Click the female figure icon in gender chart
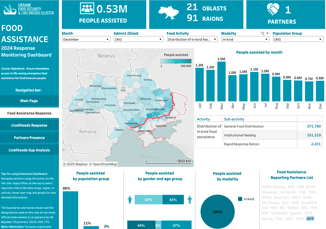The width and height of the screenshot is (326, 229). [x=130, y=200]
